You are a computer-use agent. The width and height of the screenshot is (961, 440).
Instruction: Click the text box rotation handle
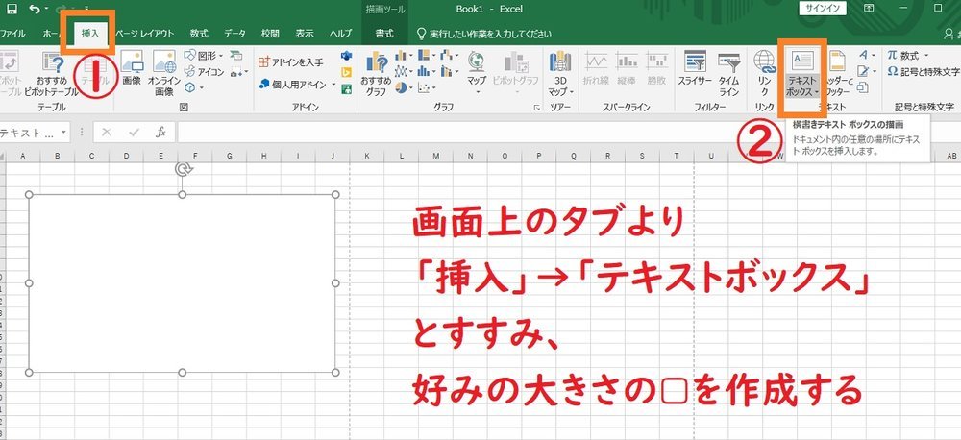pyautogui.click(x=184, y=168)
